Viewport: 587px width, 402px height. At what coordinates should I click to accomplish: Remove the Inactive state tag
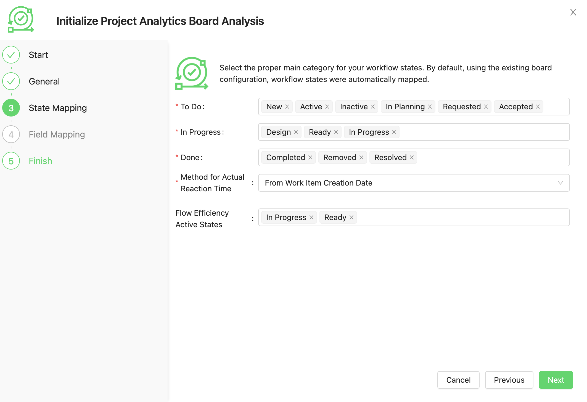[x=373, y=107]
